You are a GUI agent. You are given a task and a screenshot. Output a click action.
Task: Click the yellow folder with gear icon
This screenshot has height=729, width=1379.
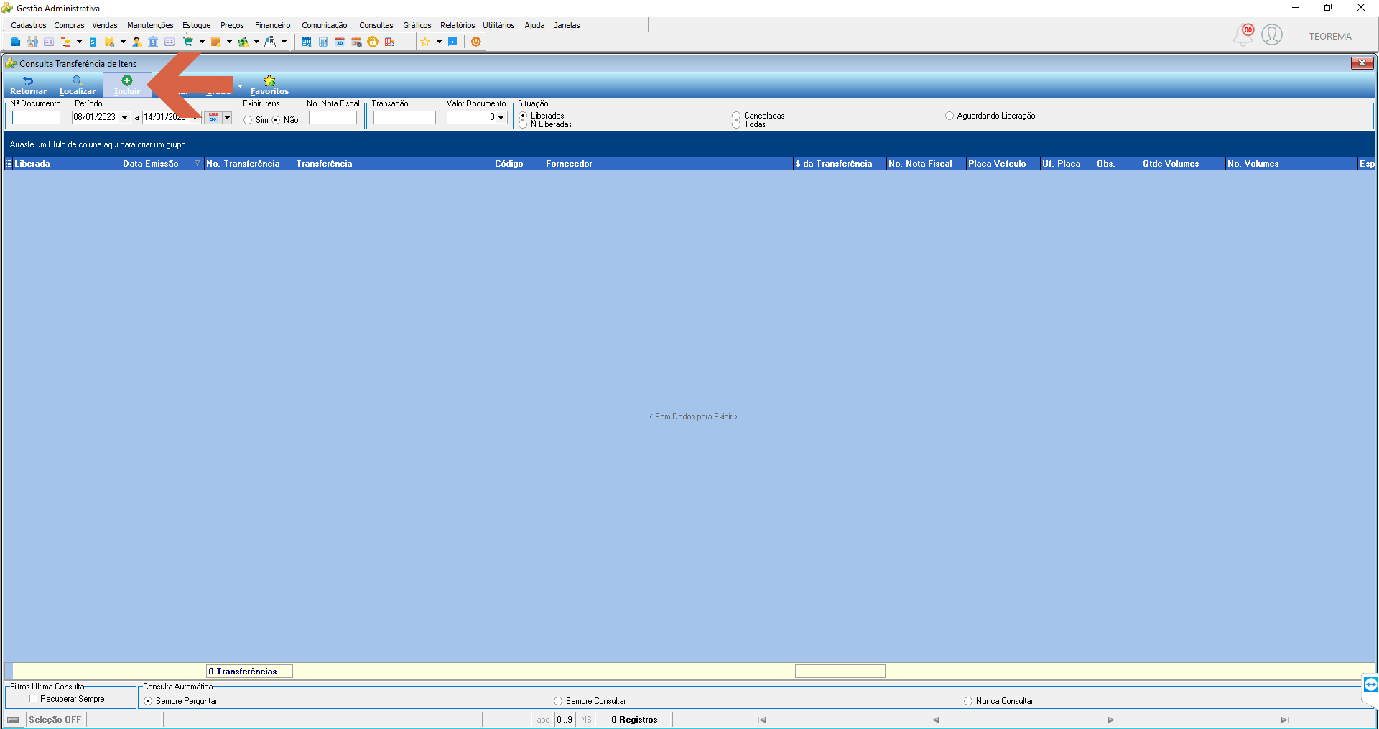pos(109,42)
